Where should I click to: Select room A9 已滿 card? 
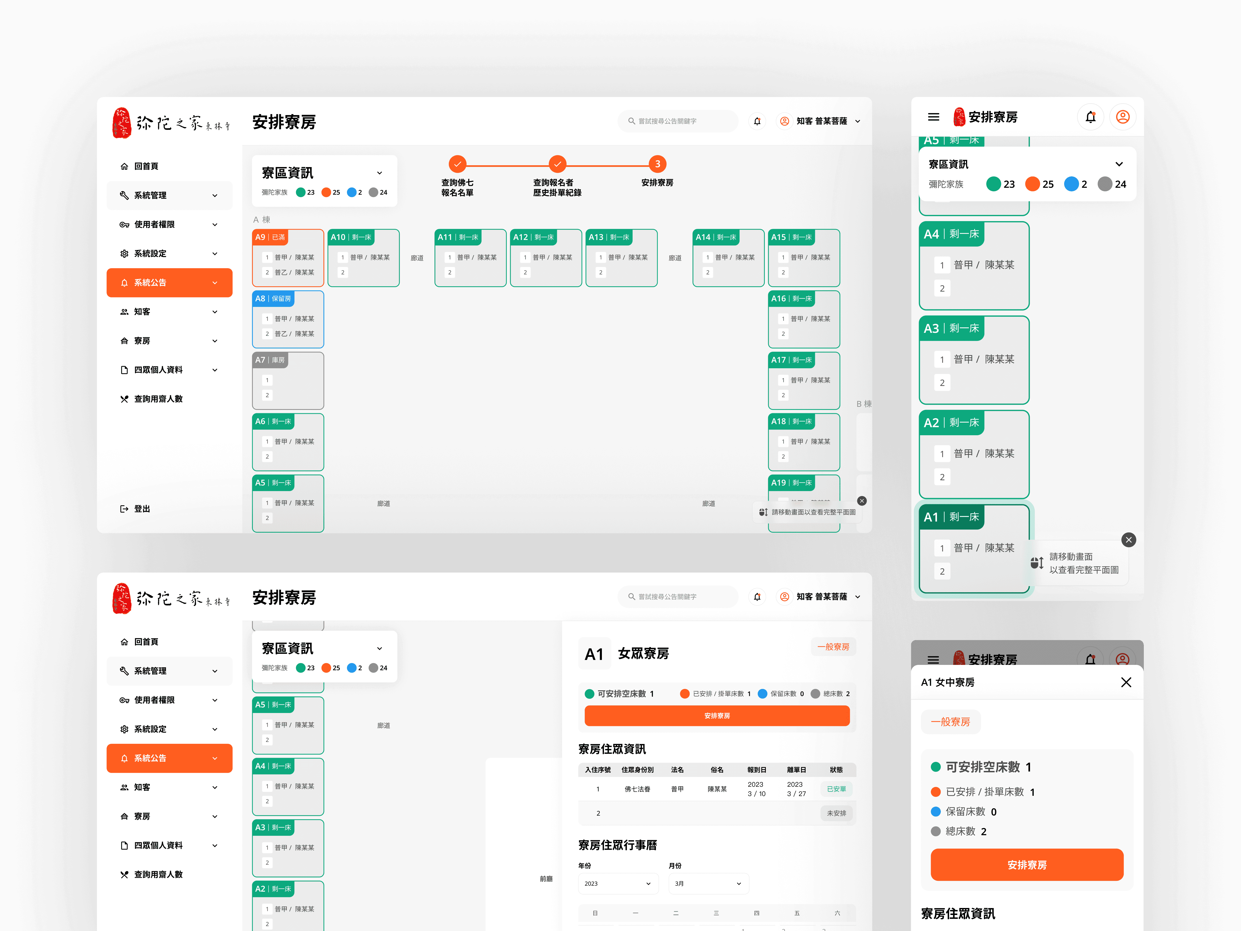click(x=288, y=258)
